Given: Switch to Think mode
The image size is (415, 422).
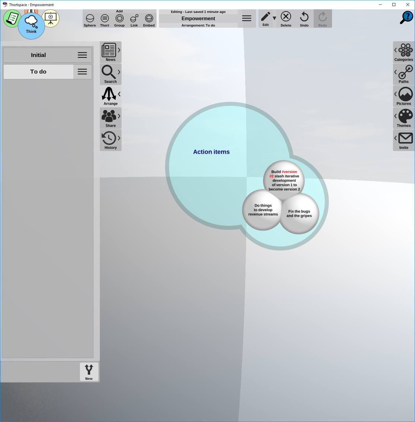Looking at the screenshot, I should pos(31,26).
